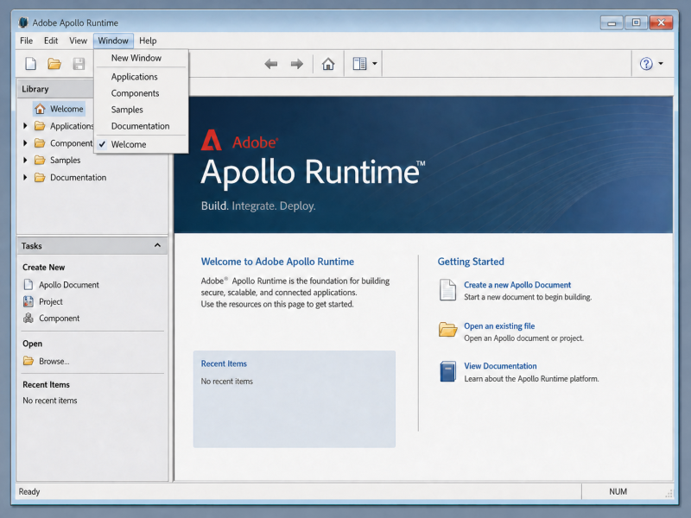
Task: Click the Welcome to Adobe Apollo Runtime heading
Action: (277, 262)
